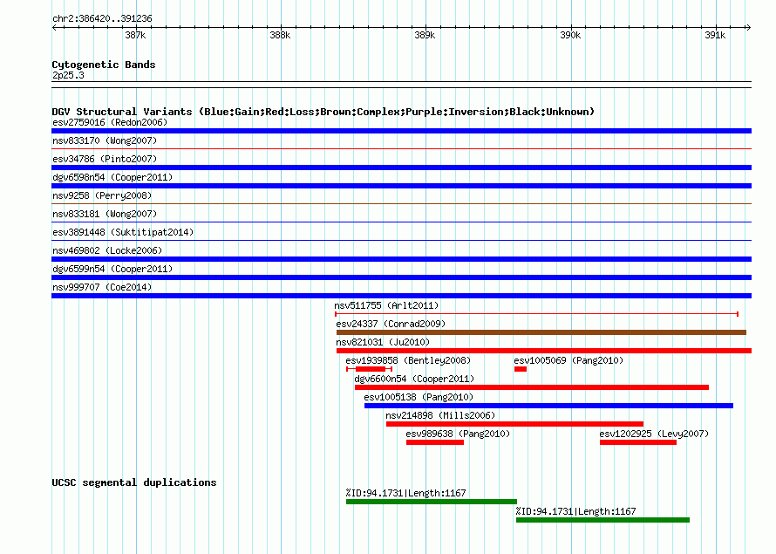The image size is (776, 554).
Task: Click the brown esv24337 (Conrad2009) complex bar
Action: [x=541, y=332]
